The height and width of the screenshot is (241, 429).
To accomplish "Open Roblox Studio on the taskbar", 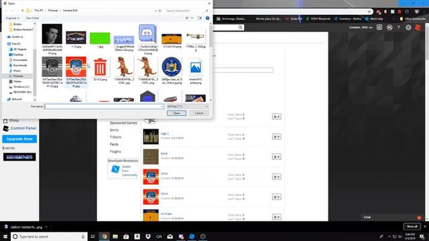I will coord(192,236).
